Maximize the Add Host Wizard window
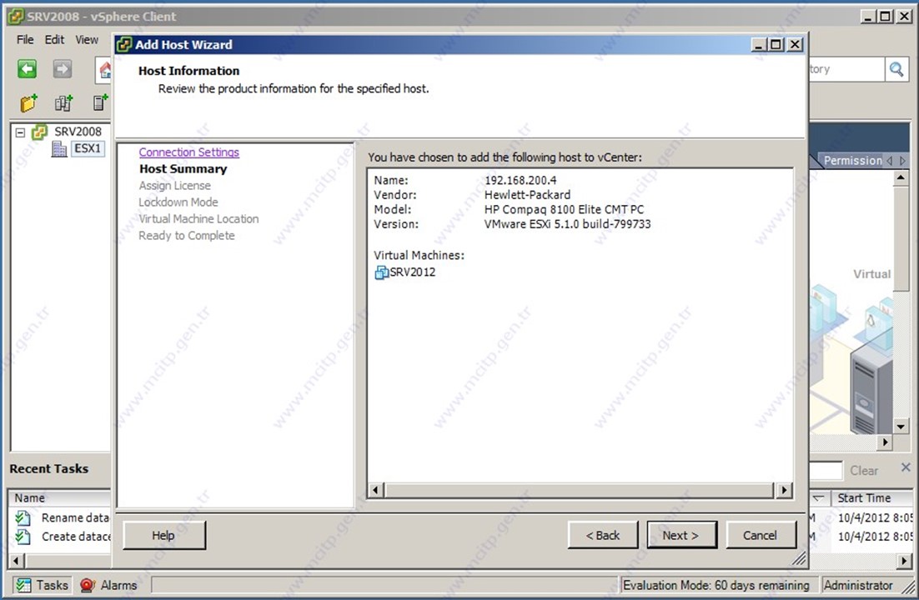The height and width of the screenshot is (600, 919). 776,44
